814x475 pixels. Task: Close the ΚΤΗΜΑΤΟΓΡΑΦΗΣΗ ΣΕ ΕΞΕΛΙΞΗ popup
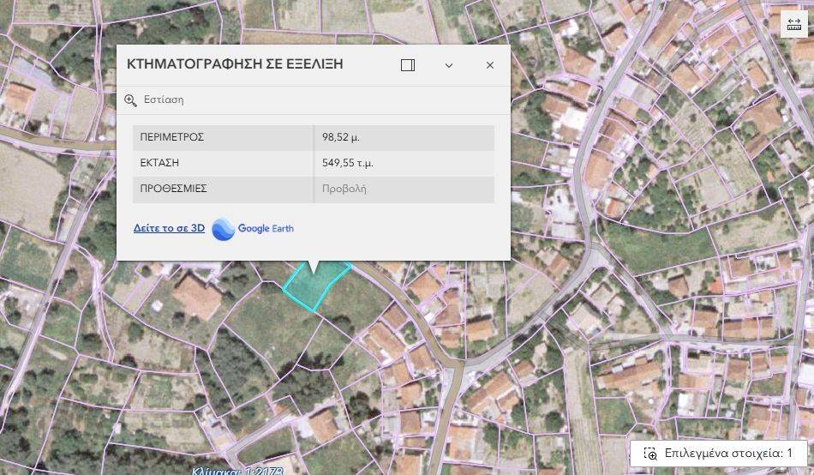(490, 65)
